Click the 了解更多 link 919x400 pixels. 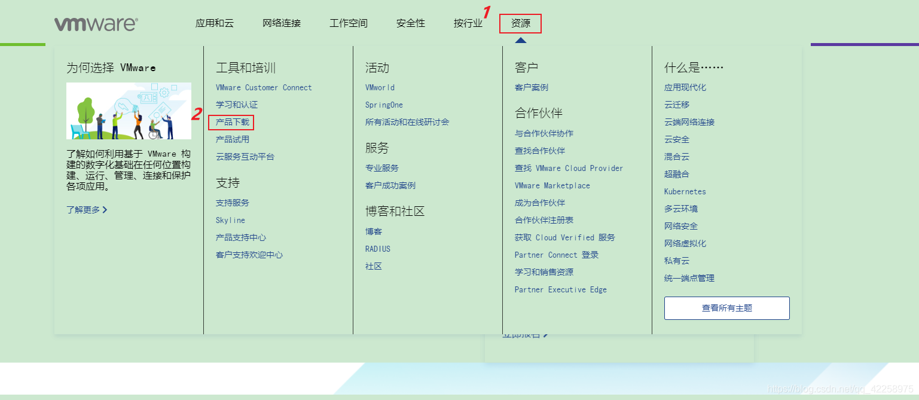87,210
